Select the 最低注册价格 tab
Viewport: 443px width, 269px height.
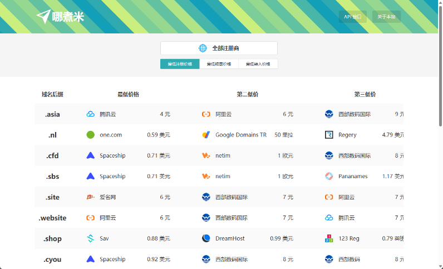tap(180, 64)
